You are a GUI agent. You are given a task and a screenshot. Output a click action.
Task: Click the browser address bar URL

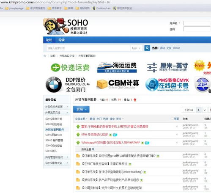pyautogui.click(x=55, y=2)
